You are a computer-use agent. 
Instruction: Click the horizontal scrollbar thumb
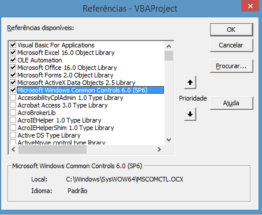coord(53,150)
